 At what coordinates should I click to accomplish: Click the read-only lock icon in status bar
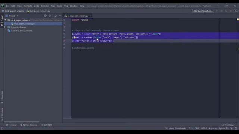coord(232,128)
